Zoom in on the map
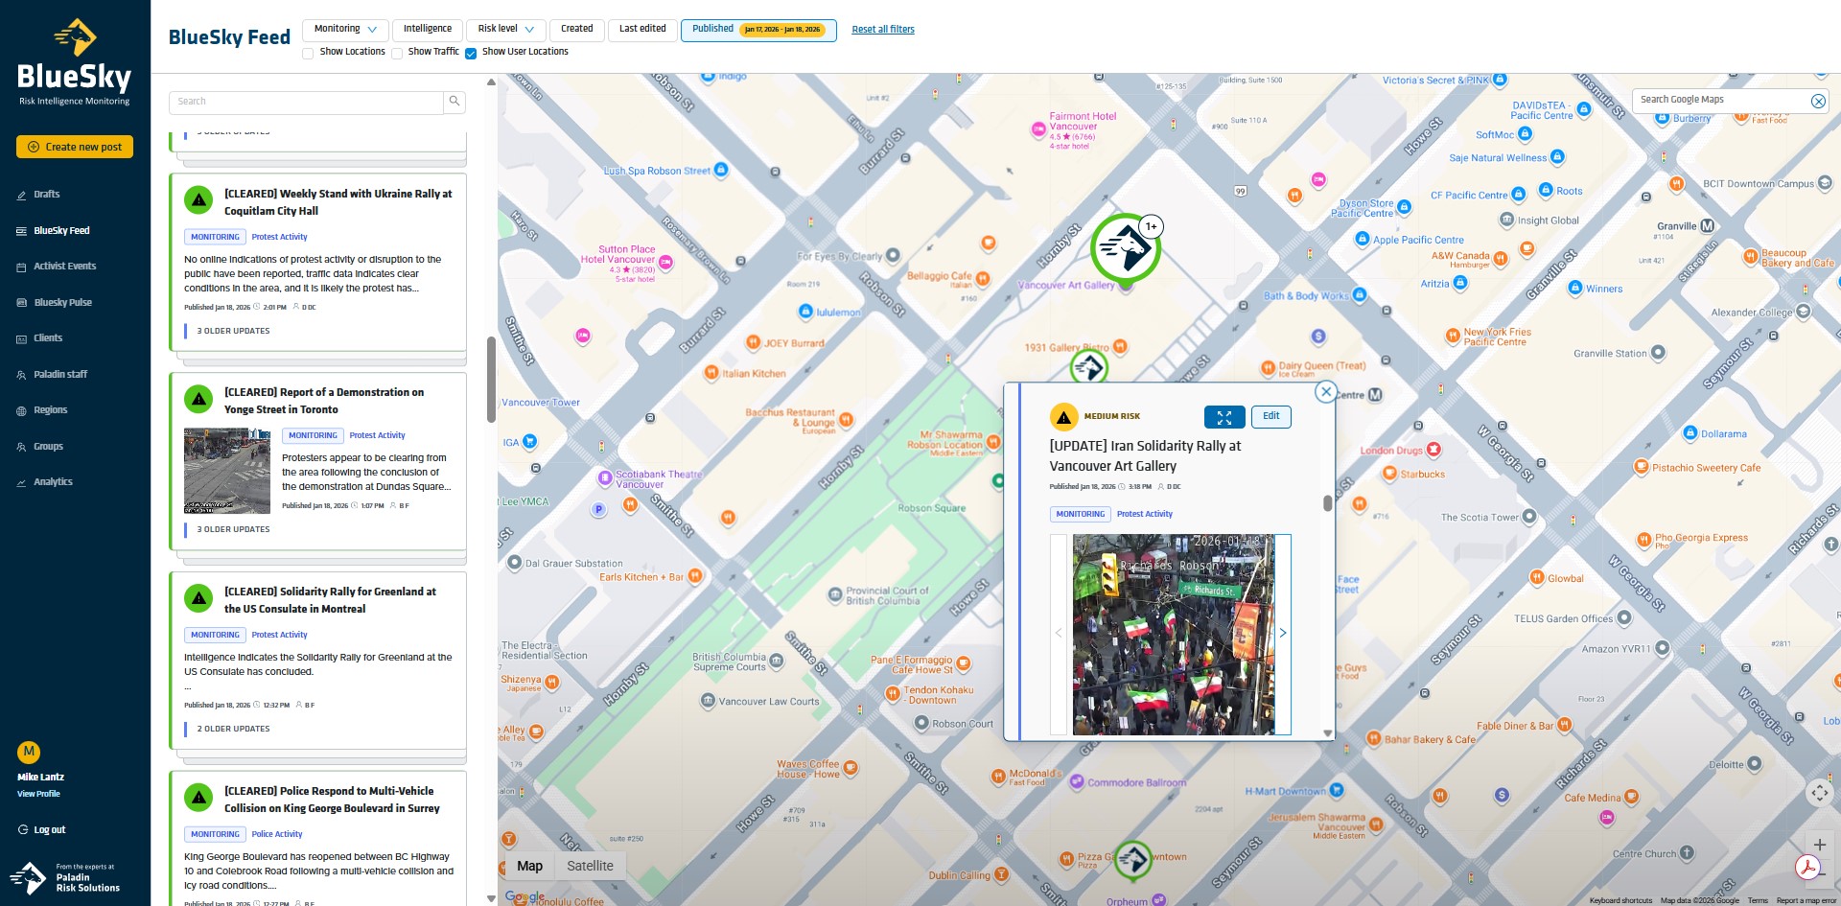This screenshot has height=906, width=1841. click(1819, 845)
